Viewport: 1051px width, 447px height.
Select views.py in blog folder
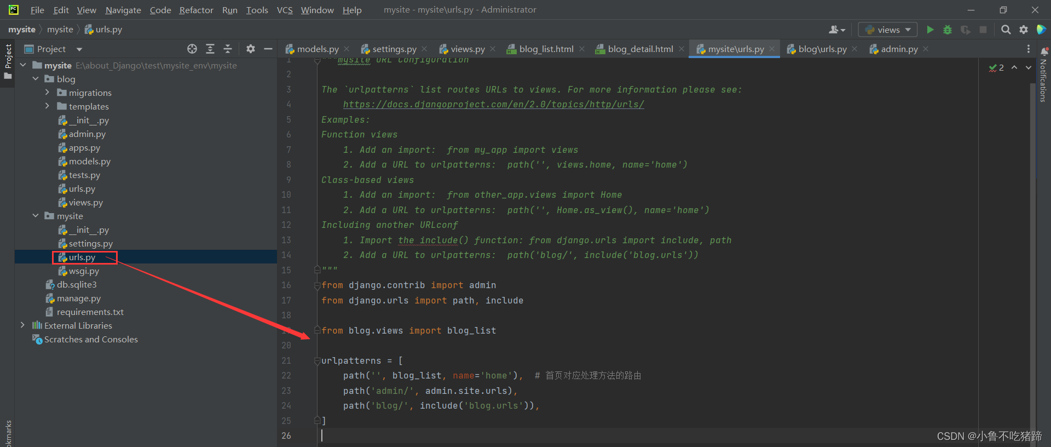tap(80, 202)
